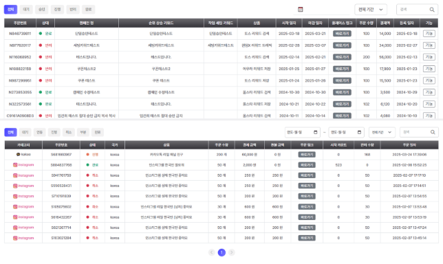The image size is (443, 264).
Task: Expand the 전체기간 dropdown in the lower section
Action: click(382, 132)
